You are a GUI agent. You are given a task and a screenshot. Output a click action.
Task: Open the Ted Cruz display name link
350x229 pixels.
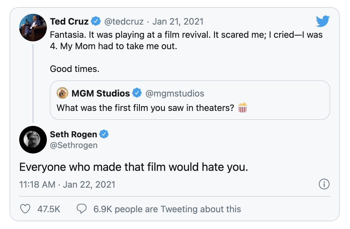tap(69, 22)
